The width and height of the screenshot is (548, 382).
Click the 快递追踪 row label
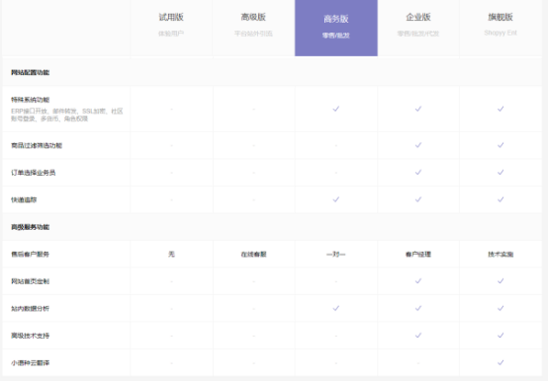[x=24, y=200]
